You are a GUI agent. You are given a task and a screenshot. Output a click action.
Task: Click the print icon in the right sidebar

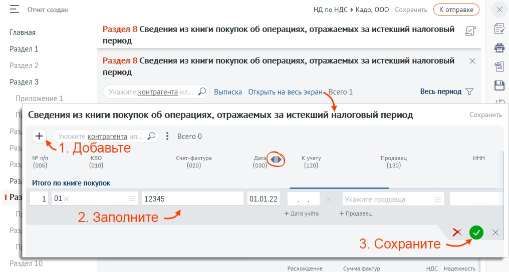[499, 48]
